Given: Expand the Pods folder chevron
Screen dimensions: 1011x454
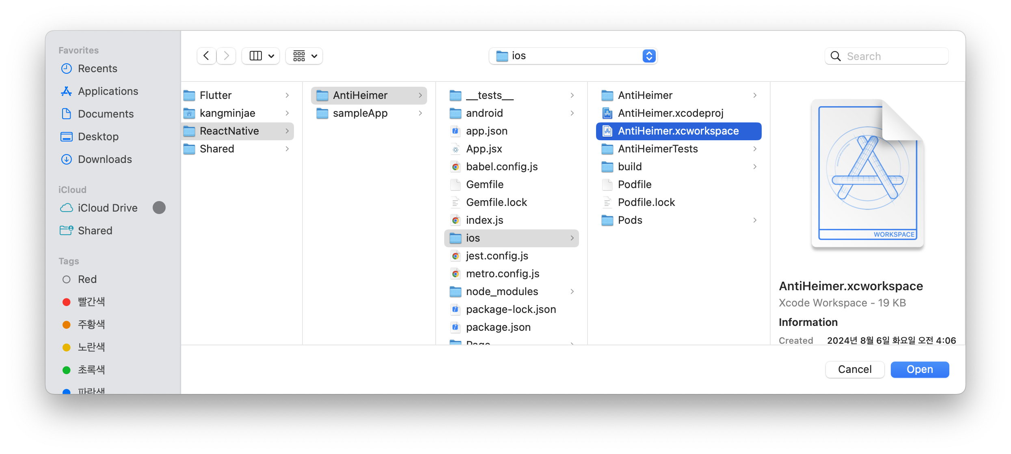Looking at the screenshot, I should [755, 220].
